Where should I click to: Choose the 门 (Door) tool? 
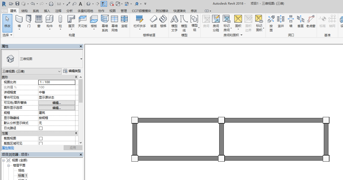point(29,21)
